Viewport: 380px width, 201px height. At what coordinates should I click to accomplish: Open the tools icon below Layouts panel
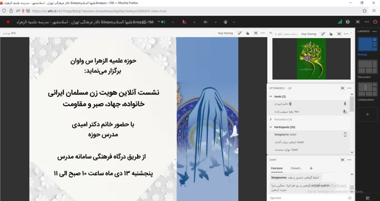[x=367, y=198]
